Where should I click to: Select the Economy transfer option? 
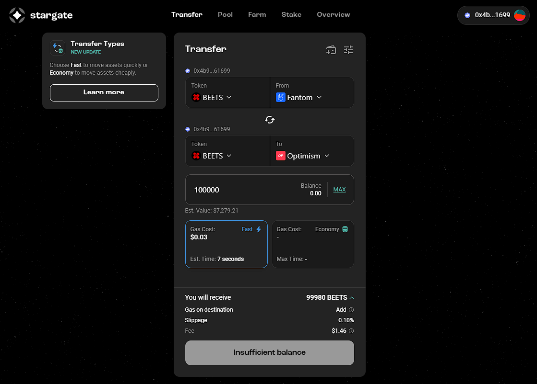click(313, 244)
